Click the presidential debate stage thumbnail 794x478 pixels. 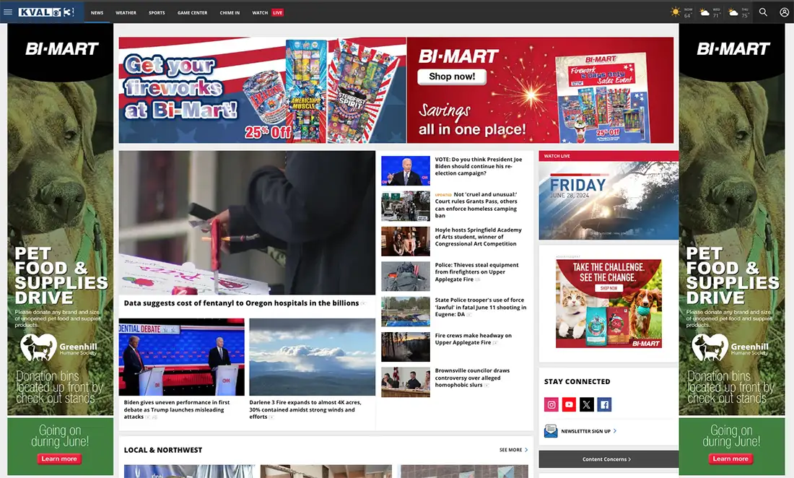pos(181,357)
